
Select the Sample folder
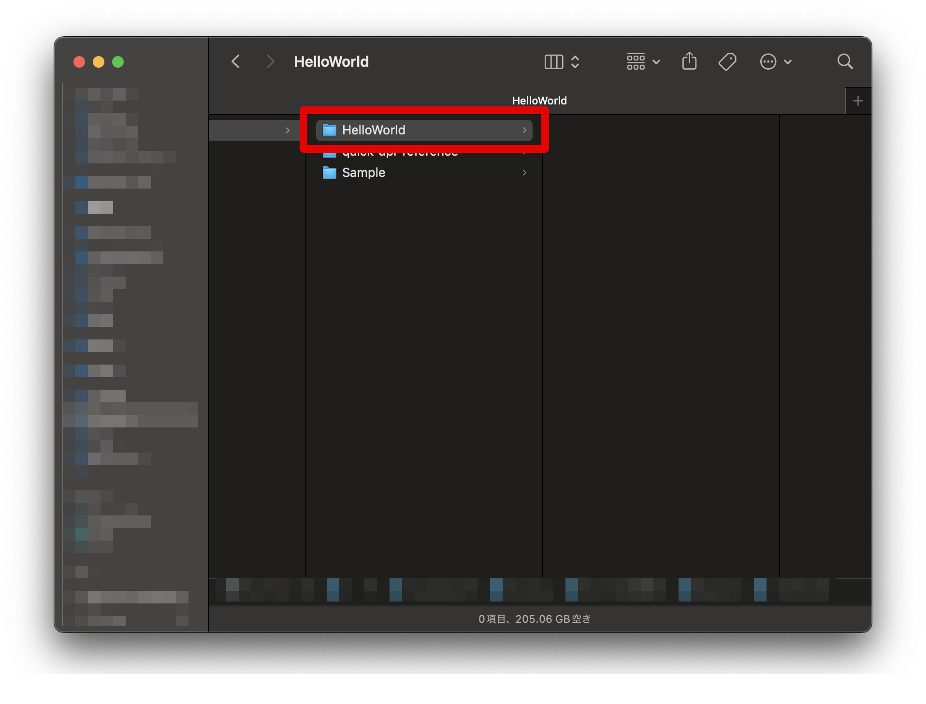[424, 173]
